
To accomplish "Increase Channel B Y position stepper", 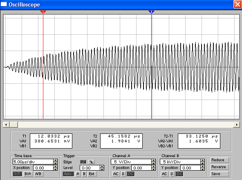I will coord(202,167).
